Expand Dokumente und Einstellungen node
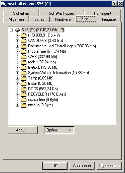Image resolution: width=125 pixels, height=173 pixels. [x=17, y=46]
